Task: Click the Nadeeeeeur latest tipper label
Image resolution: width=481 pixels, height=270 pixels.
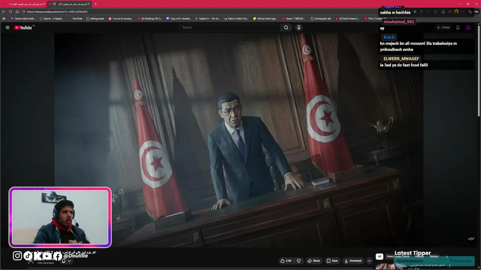Action: [410, 261]
